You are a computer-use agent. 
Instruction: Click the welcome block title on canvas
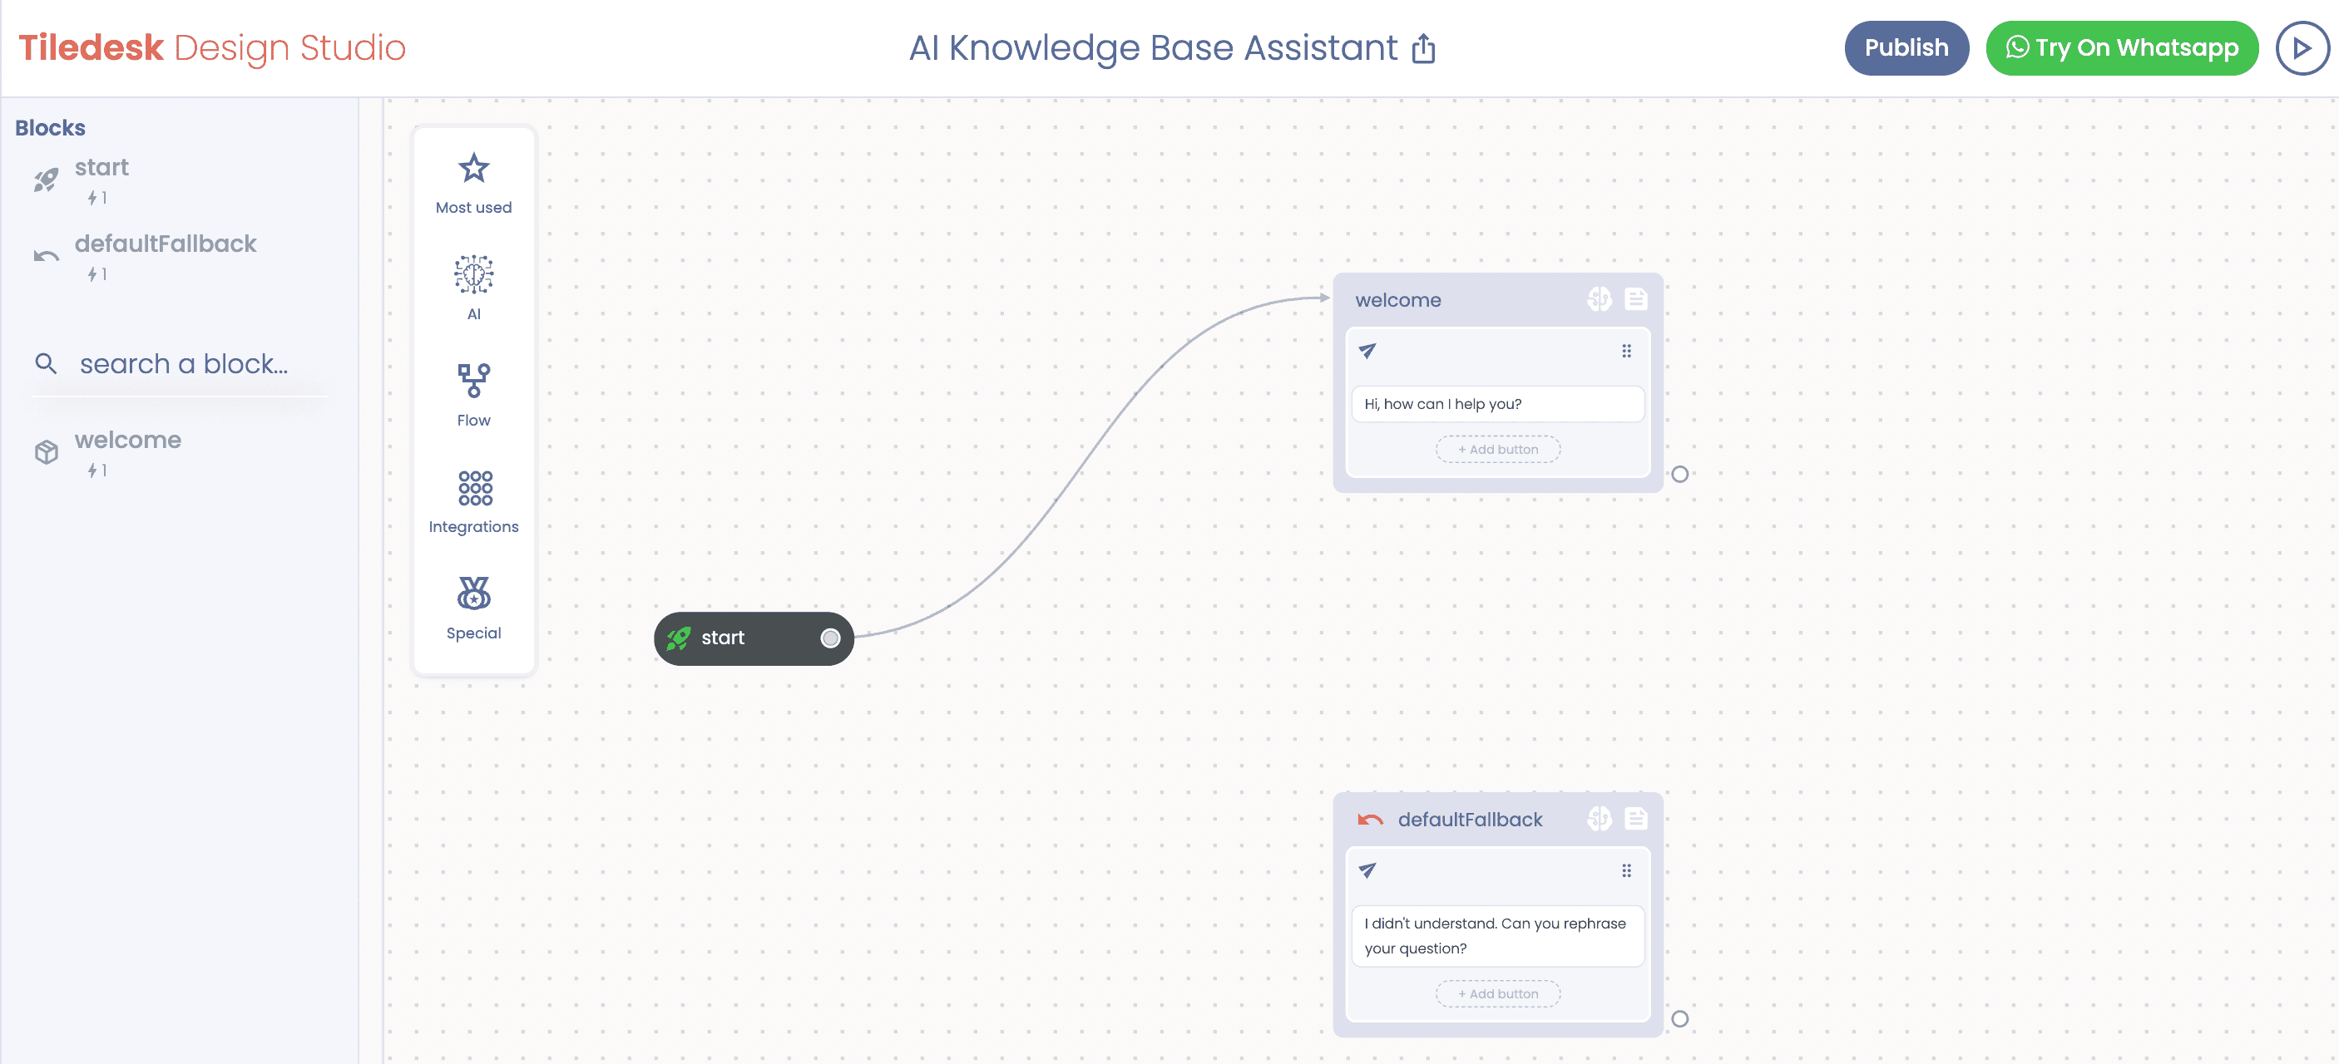(1398, 300)
